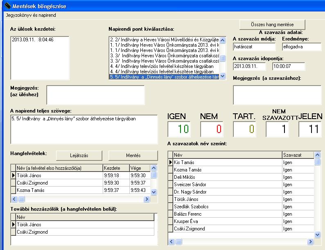Viewport: 325px width, 250px height.
Task: Click the Lejátszás playback button
Action: click(79, 155)
